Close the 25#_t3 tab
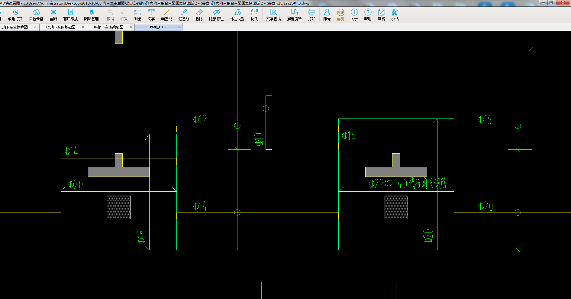Viewport: 571px width, 299px height. coord(179,27)
